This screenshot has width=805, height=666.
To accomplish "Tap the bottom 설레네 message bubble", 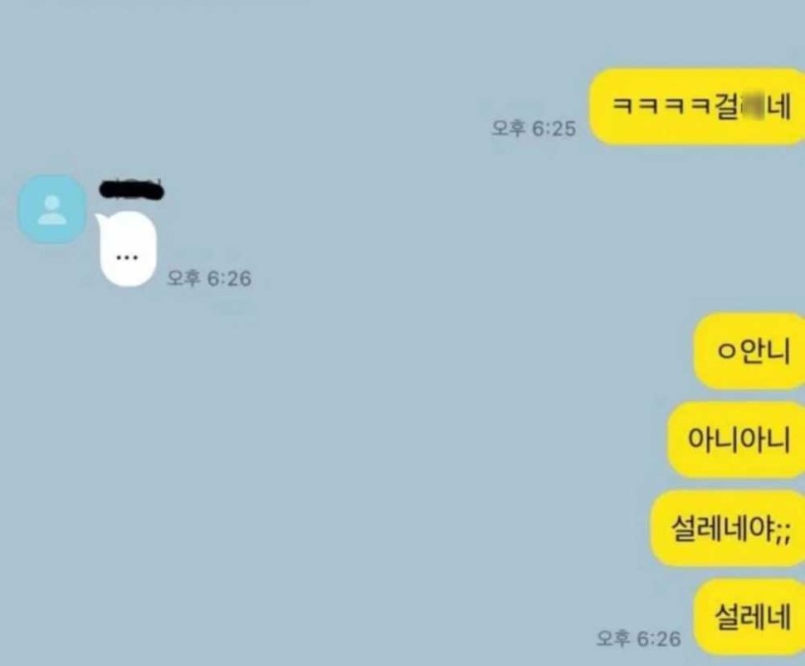I will 749,617.
